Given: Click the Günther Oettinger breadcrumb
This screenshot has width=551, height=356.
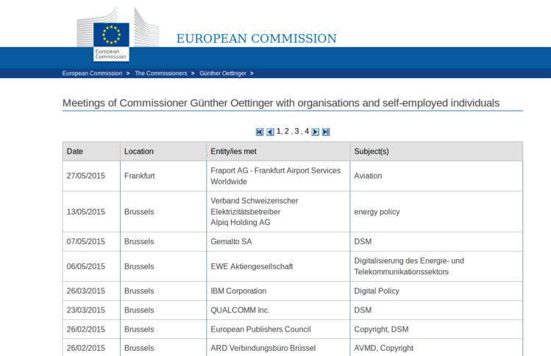Looking at the screenshot, I should [224, 74].
